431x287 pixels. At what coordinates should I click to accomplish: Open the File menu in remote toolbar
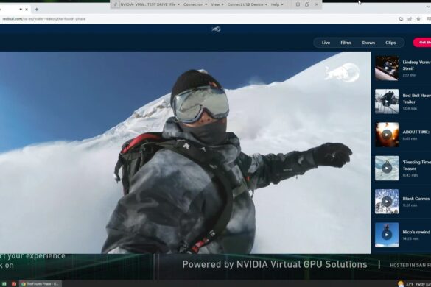(x=175, y=4)
